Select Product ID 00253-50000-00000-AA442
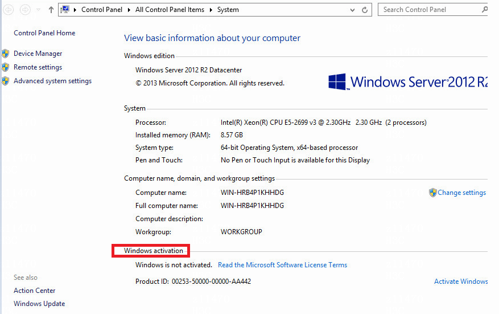499x314 pixels. click(x=193, y=282)
